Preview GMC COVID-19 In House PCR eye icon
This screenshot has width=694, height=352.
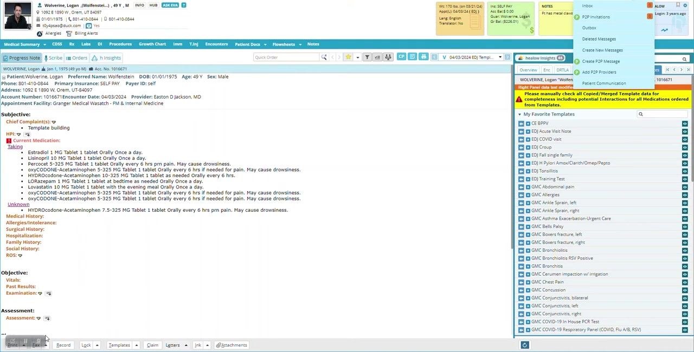pyautogui.click(x=685, y=322)
